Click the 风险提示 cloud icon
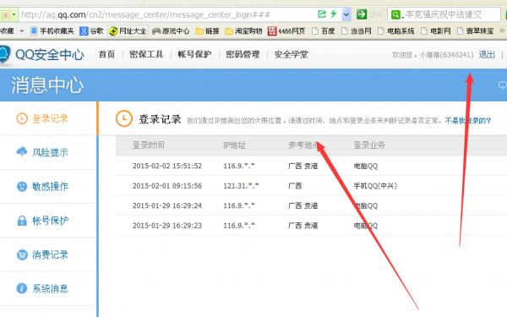The image size is (507, 317). click(x=22, y=151)
